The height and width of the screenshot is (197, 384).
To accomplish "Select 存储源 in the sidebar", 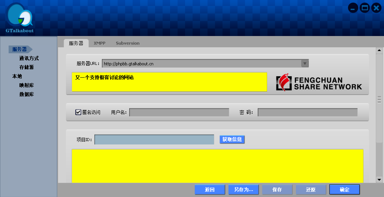I will [27, 67].
